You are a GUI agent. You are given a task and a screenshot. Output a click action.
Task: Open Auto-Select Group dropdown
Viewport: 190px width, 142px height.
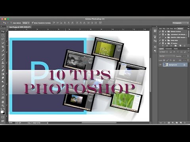[26, 23]
